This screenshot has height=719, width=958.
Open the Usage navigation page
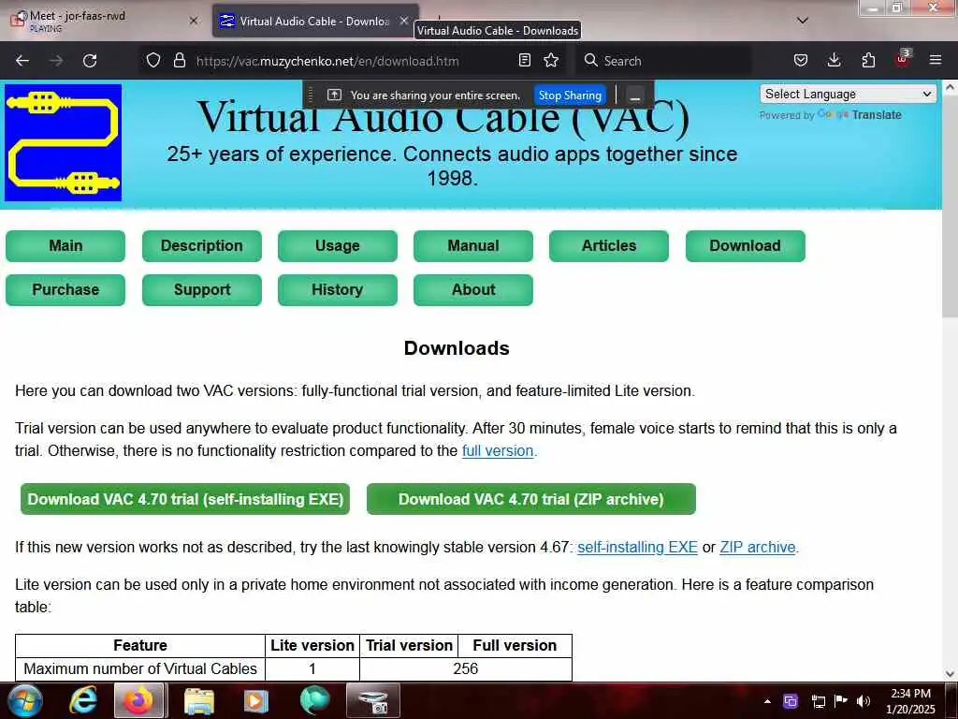pyautogui.click(x=337, y=246)
